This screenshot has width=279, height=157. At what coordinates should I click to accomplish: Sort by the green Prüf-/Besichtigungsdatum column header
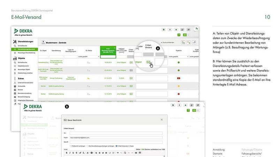pos(108,51)
